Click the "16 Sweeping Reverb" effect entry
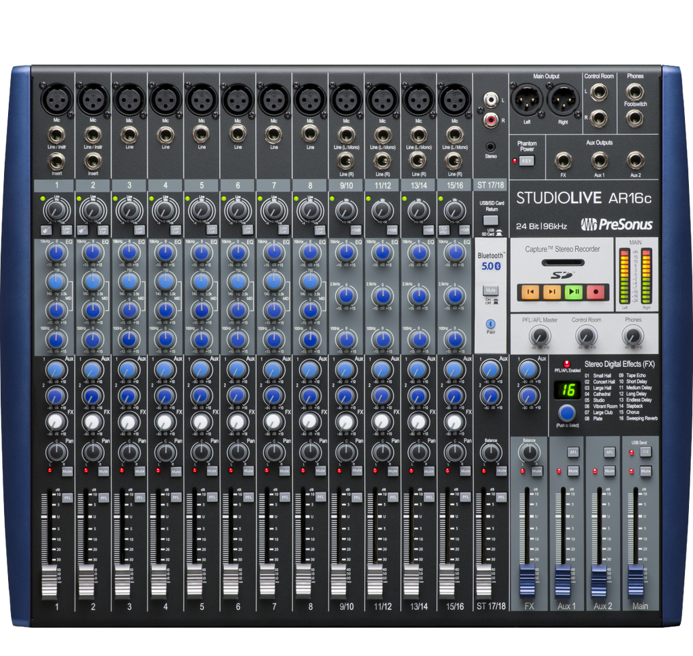Image resolution: width=693 pixels, height=656 pixels. [638, 418]
